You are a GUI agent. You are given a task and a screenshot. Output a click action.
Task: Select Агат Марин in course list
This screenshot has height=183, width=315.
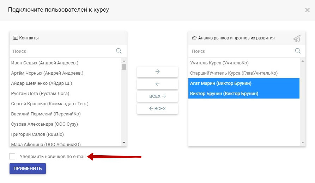tap(220, 83)
